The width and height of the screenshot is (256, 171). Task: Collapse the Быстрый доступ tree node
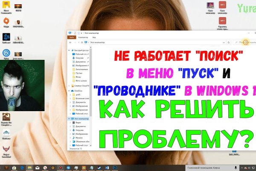(x=70, y=50)
